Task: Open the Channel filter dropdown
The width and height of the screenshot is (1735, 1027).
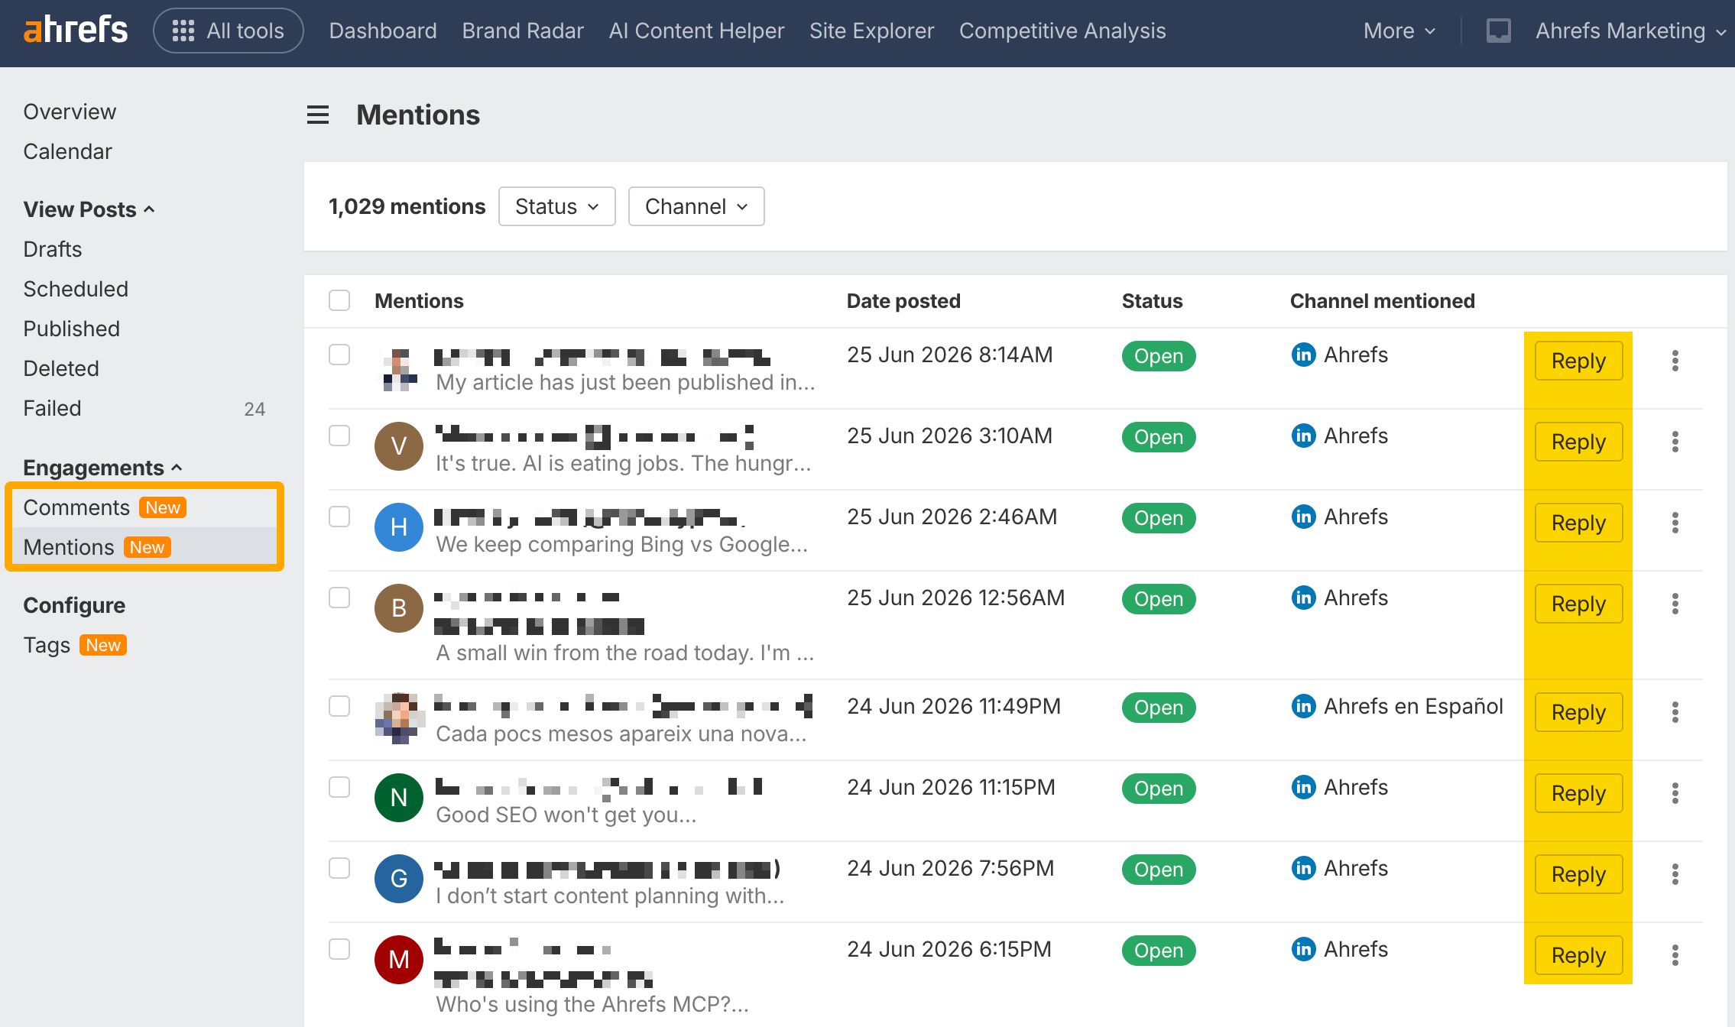Action: [696, 206]
